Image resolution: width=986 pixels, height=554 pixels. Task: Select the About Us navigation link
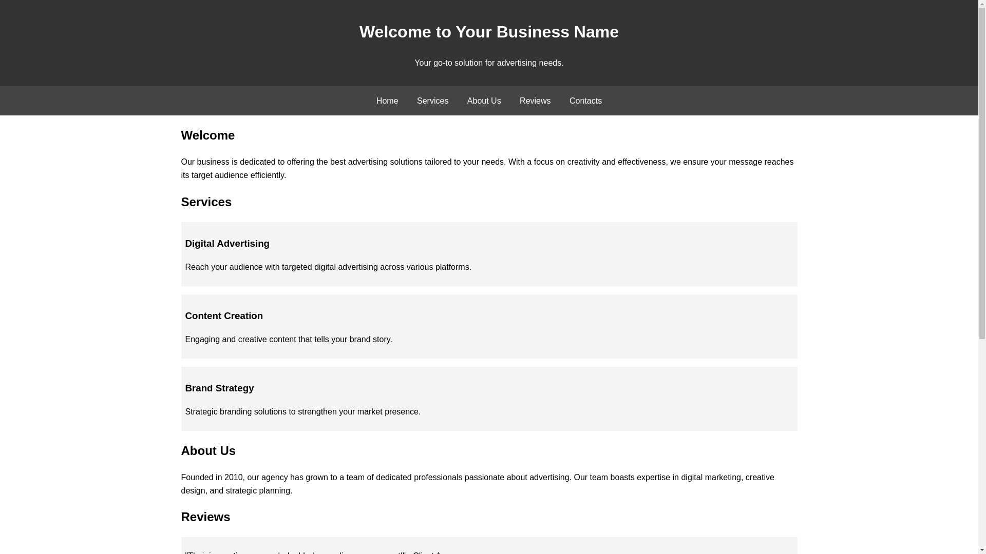coord(483,101)
